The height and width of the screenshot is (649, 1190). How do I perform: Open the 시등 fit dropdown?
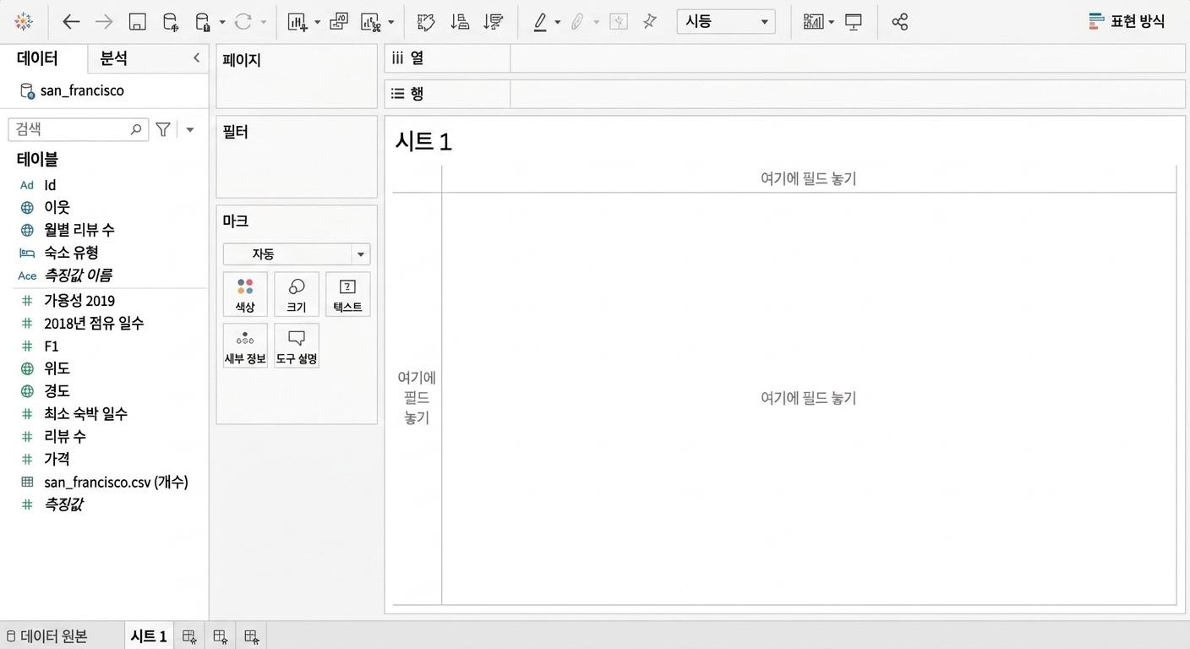coord(726,22)
